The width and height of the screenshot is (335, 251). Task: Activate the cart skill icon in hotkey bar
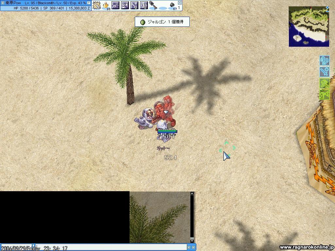coord(115,5)
